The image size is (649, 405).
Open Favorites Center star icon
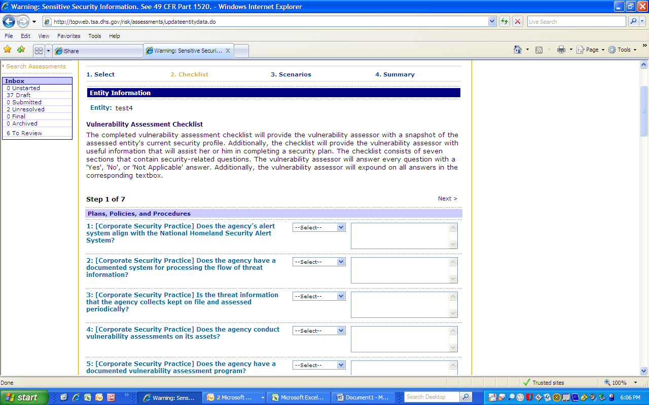click(8, 50)
